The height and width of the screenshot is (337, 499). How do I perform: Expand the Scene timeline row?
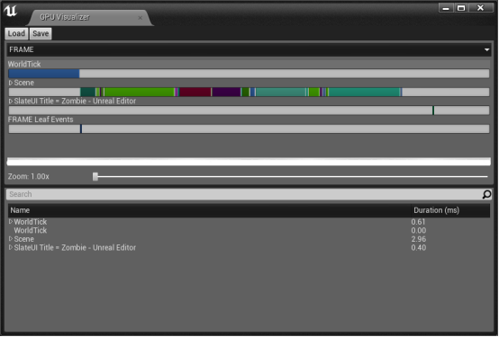click(x=11, y=83)
